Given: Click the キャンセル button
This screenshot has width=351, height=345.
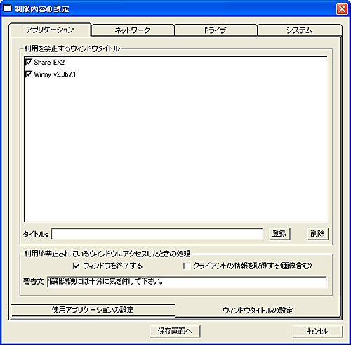Looking at the screenshot, I should (317, 331).
